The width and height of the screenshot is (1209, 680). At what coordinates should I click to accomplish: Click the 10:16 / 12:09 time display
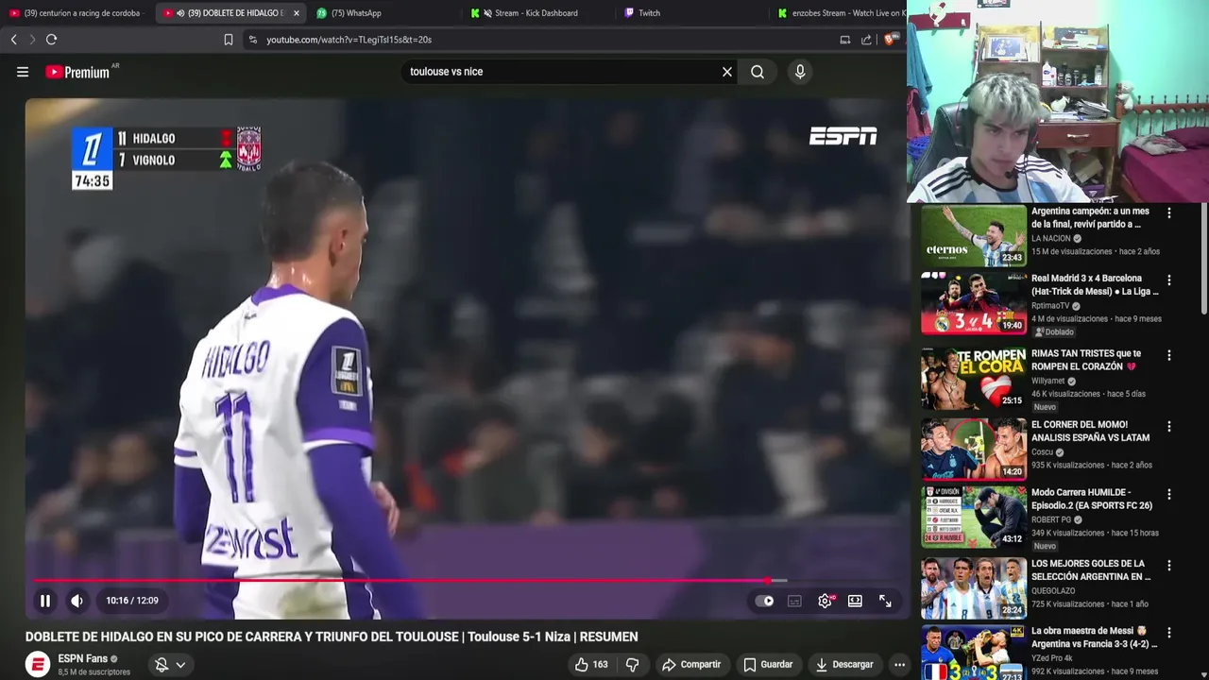(x=132, y=601)
